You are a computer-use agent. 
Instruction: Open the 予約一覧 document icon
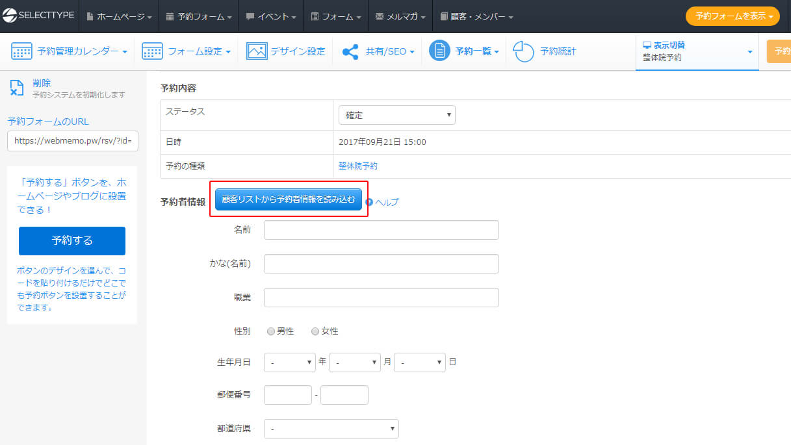439,51
